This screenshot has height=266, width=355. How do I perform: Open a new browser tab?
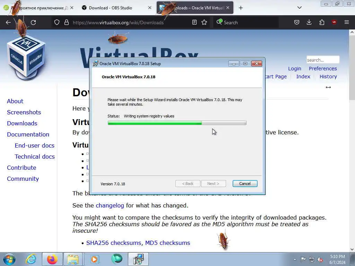coord(241,8)
